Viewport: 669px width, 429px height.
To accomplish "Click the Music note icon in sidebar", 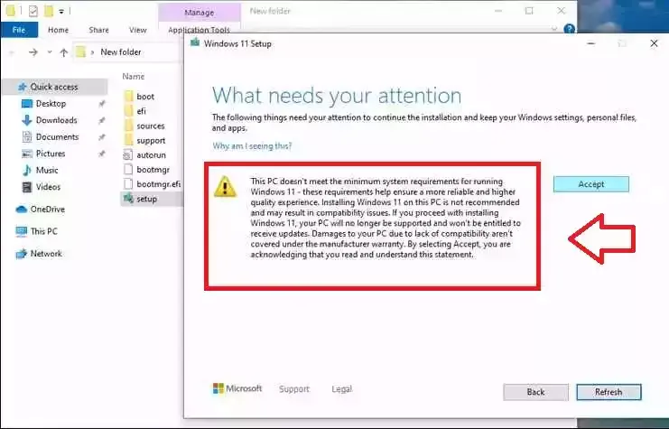I will pos(27,170).
